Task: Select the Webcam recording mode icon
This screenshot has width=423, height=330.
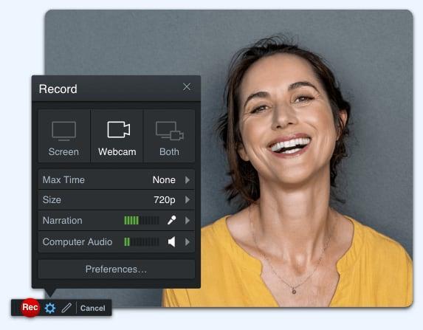Action: click(x=118, y=129)
